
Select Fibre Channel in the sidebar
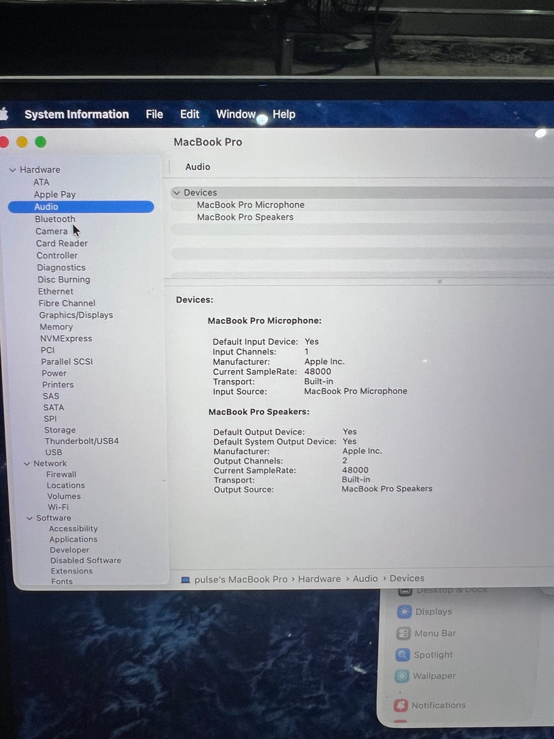(67, 303)
